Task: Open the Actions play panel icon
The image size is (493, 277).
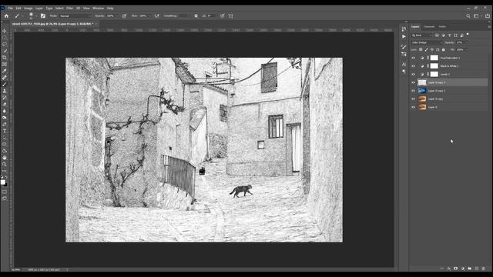Action: coord(404,36)
